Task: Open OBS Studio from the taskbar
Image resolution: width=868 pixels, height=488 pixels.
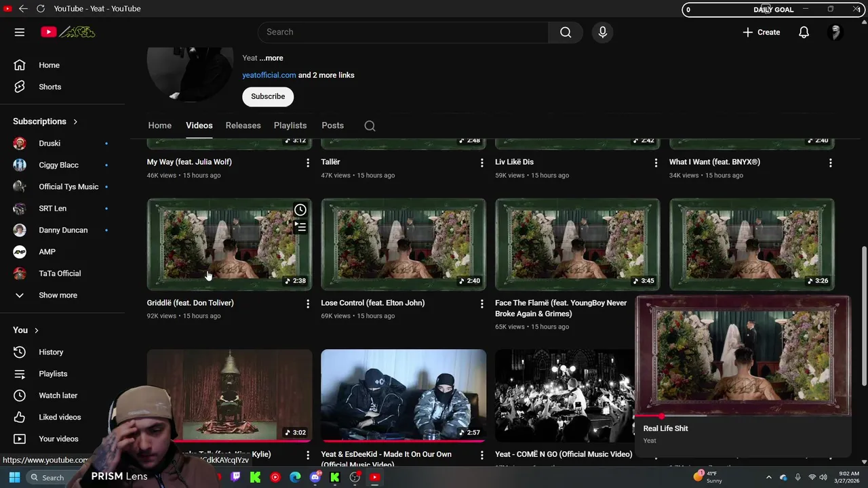Action: [355, 477]
